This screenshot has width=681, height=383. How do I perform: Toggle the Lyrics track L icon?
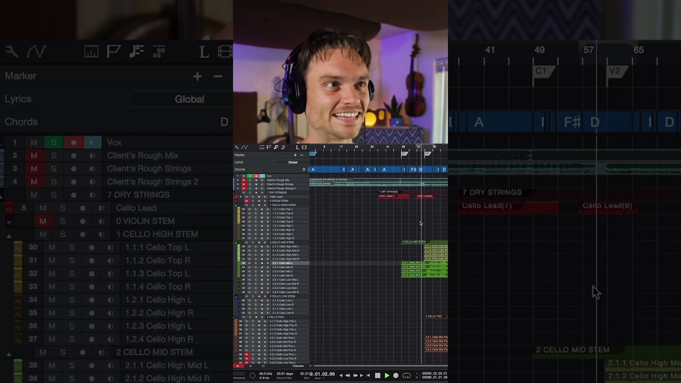point(297,147)
